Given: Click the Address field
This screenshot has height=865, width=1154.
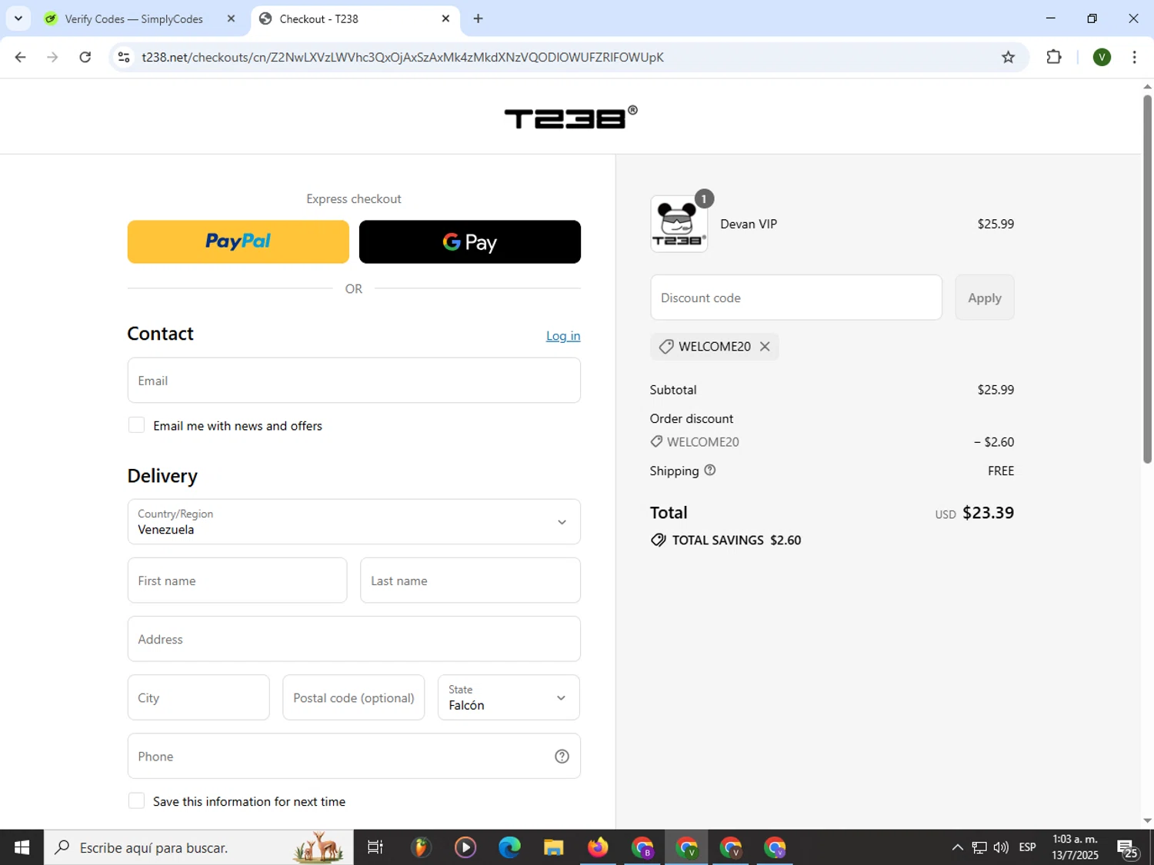Looking at the screenshot, I should pyautogui.click(x=354, y=639).
